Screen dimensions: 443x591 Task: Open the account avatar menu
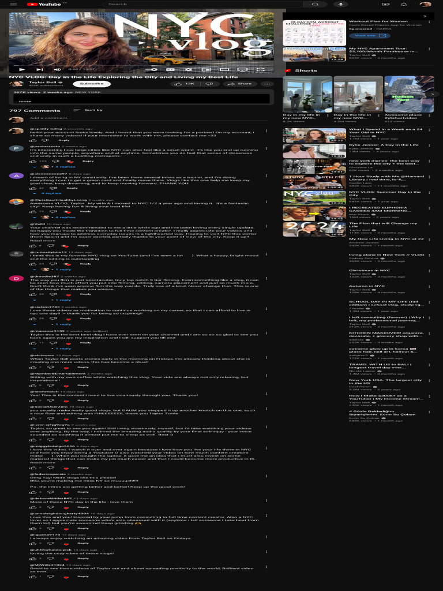[x=425, y=4]
